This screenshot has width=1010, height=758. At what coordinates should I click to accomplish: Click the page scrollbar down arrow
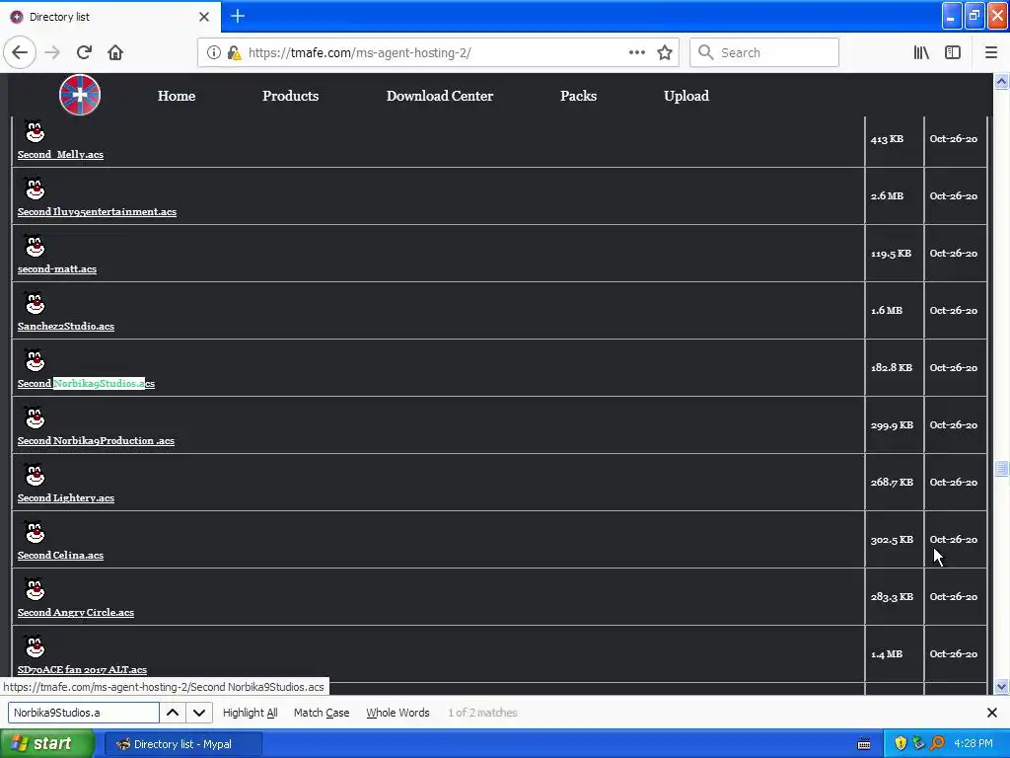[1001, 687]
